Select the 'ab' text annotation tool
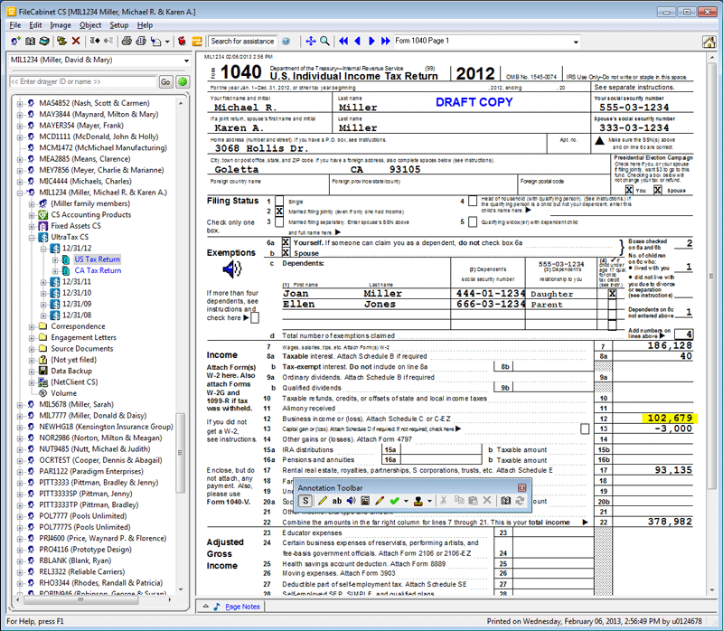 point(337,500)
